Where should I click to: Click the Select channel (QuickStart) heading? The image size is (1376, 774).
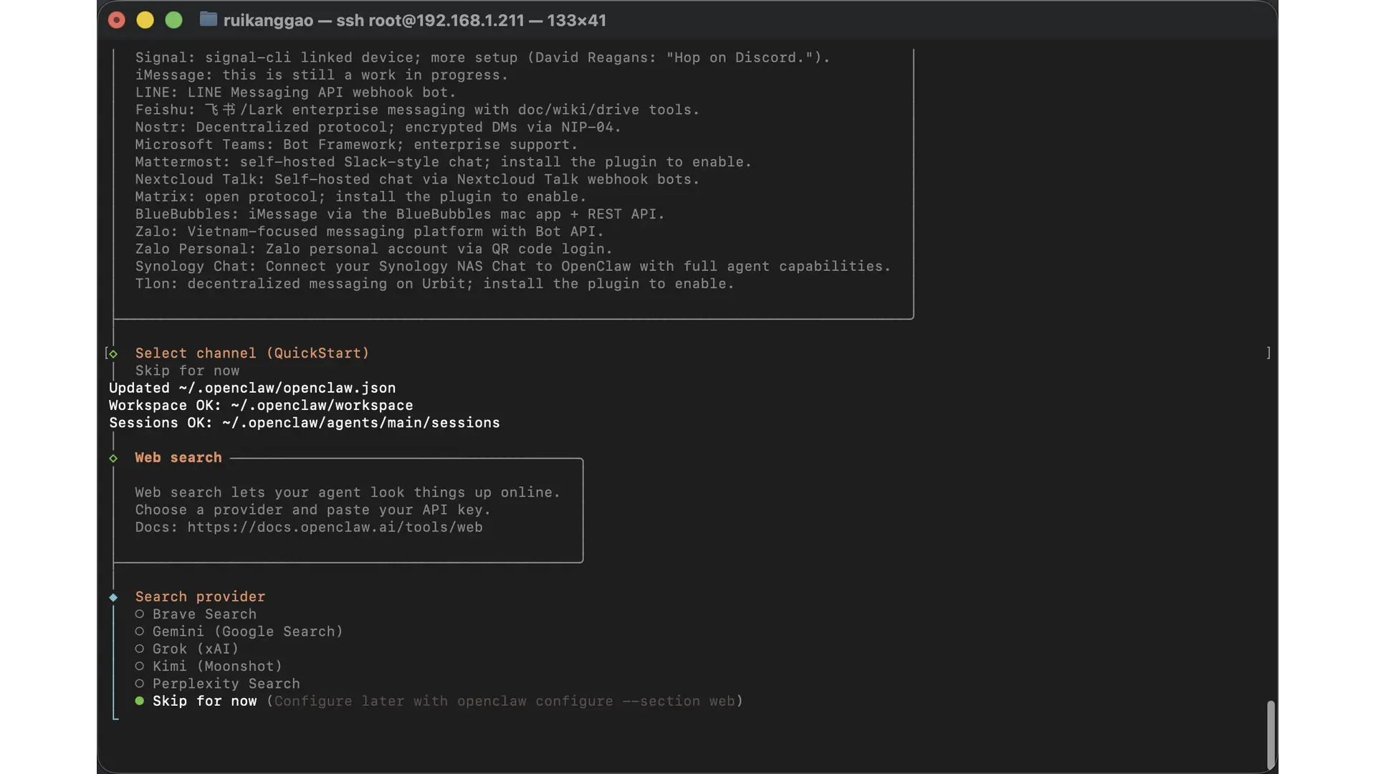(x=252, y=353)
